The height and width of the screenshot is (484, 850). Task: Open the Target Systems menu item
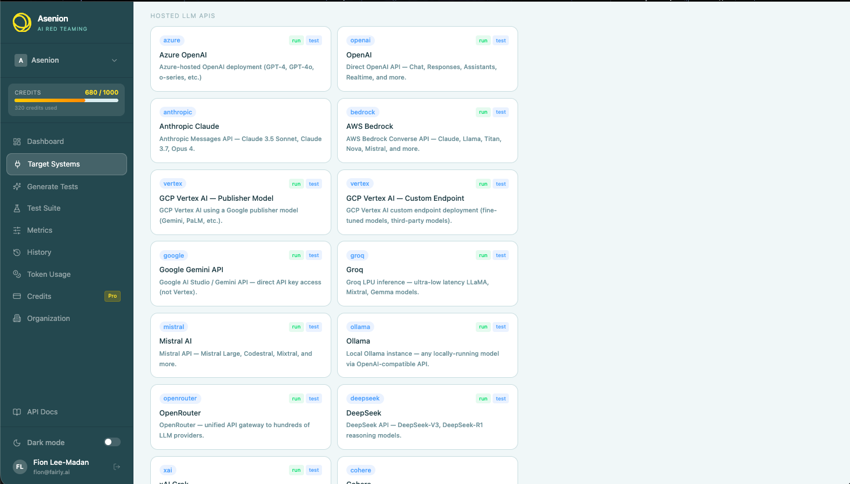tap(67, 164)
